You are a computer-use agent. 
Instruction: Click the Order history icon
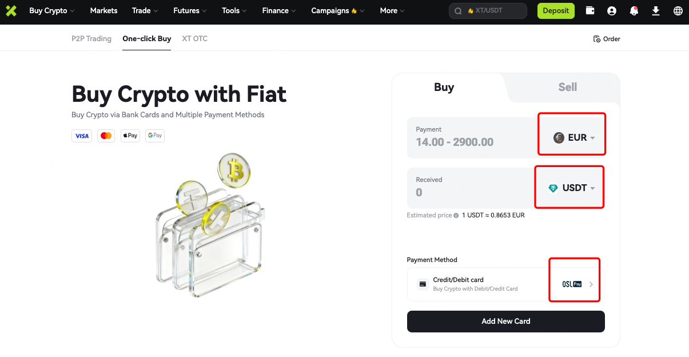(x=598, y=39)
